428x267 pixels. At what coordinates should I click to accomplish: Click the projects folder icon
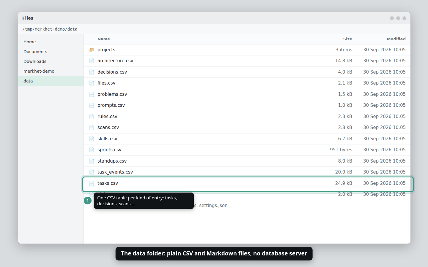click(x=92, y=50)
